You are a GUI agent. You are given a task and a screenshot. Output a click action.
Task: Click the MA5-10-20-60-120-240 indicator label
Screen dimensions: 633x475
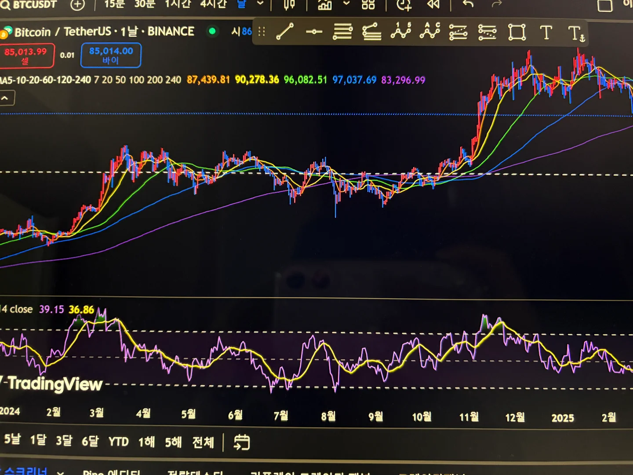pos(45,80)
